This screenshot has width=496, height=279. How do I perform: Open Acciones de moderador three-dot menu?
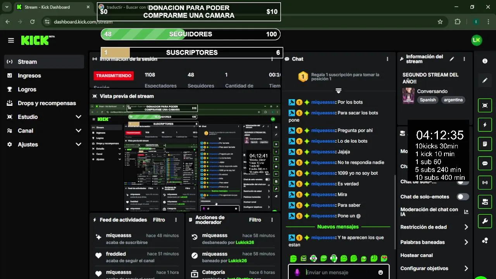[272, 220]
